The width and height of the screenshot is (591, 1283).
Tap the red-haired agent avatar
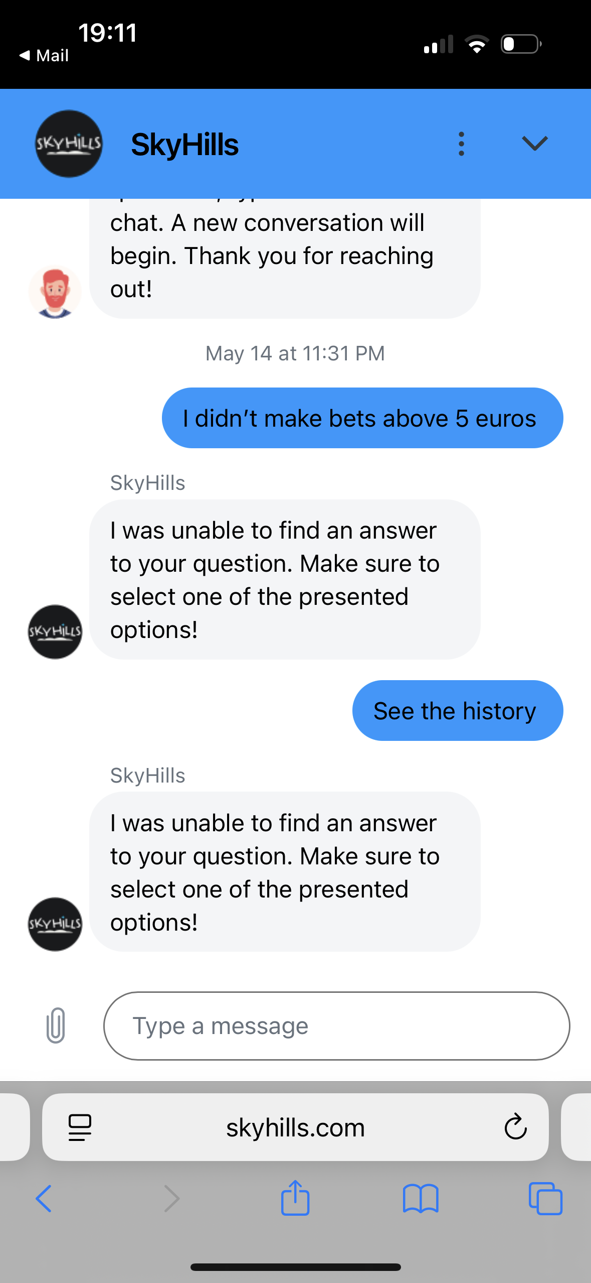point(55,292)
